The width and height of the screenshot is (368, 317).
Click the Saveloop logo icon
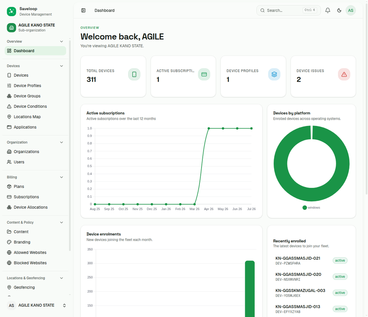pyautogui.click(x=11, y=11)
